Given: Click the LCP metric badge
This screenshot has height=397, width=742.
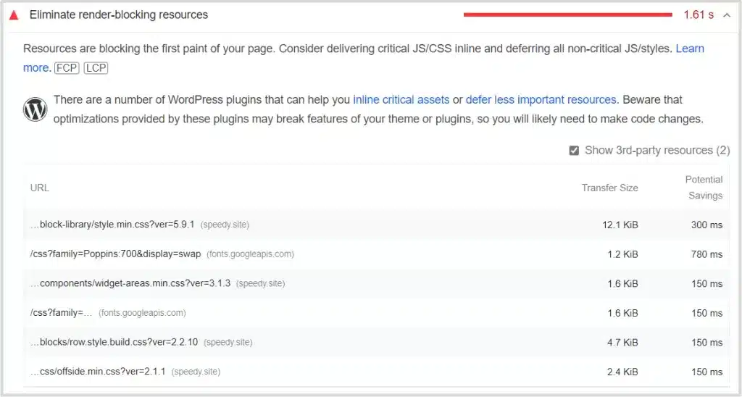Looking at the screenshot, I should tap(96, 68).
